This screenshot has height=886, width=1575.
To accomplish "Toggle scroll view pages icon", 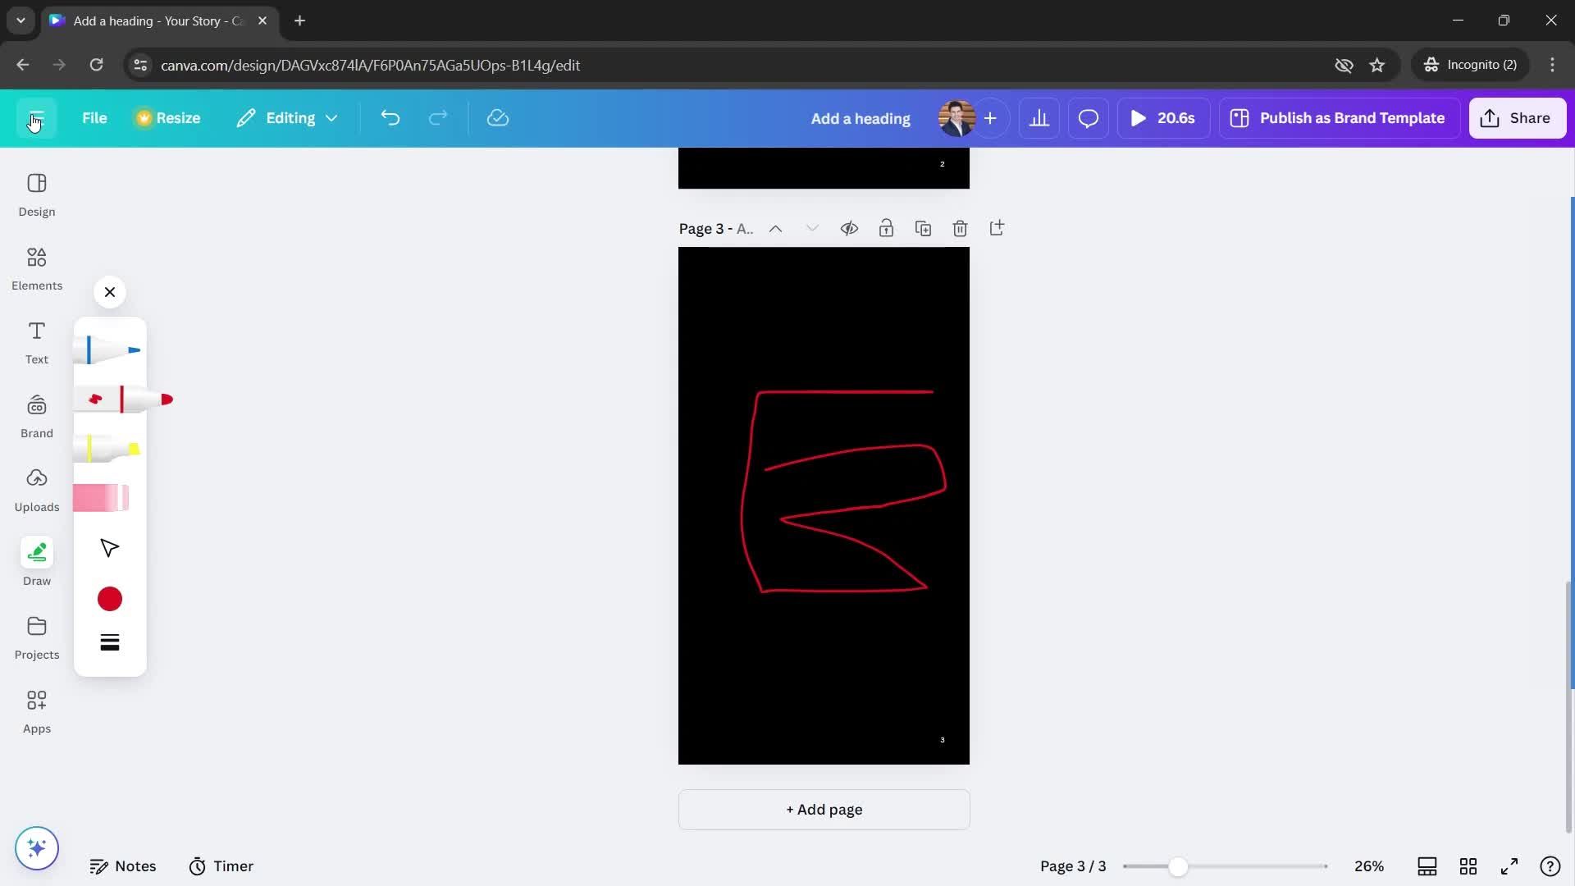I will (1427, 866).
